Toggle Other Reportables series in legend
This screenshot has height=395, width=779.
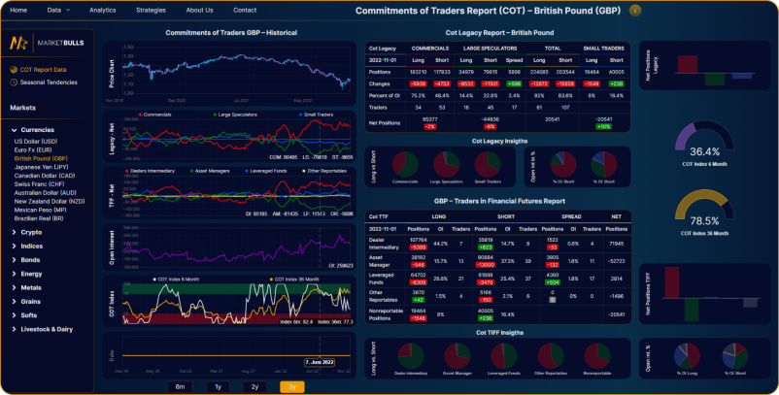point(323,171)
